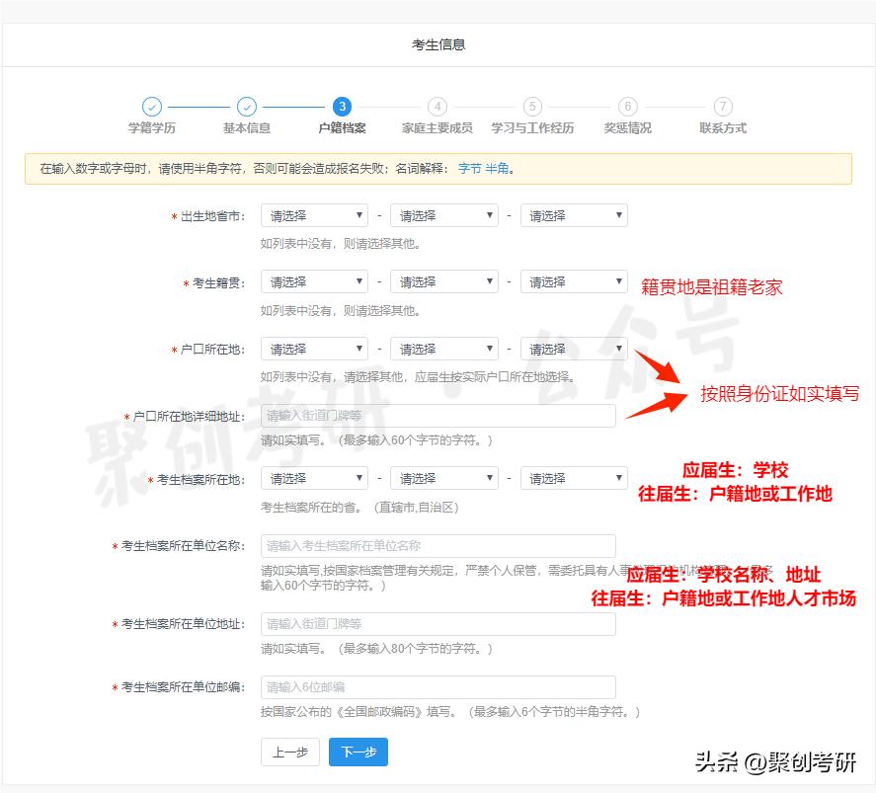This screenshot has height=793, width=876.
Task: Select the current step 3 户籍档案 circle
Action: (341, 107)
